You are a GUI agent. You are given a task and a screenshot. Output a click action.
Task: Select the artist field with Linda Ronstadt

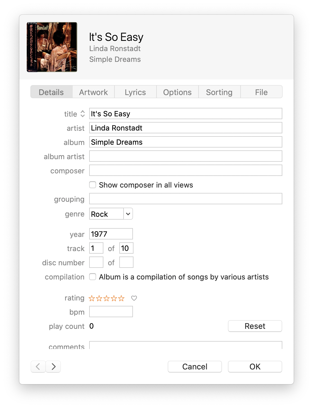(185, 128)
